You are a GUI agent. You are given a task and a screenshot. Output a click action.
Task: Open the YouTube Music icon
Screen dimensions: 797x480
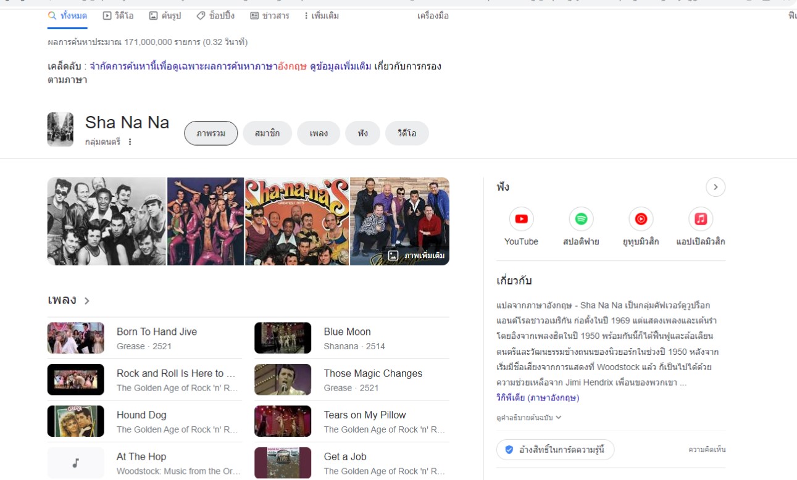[x=641, y=218]
